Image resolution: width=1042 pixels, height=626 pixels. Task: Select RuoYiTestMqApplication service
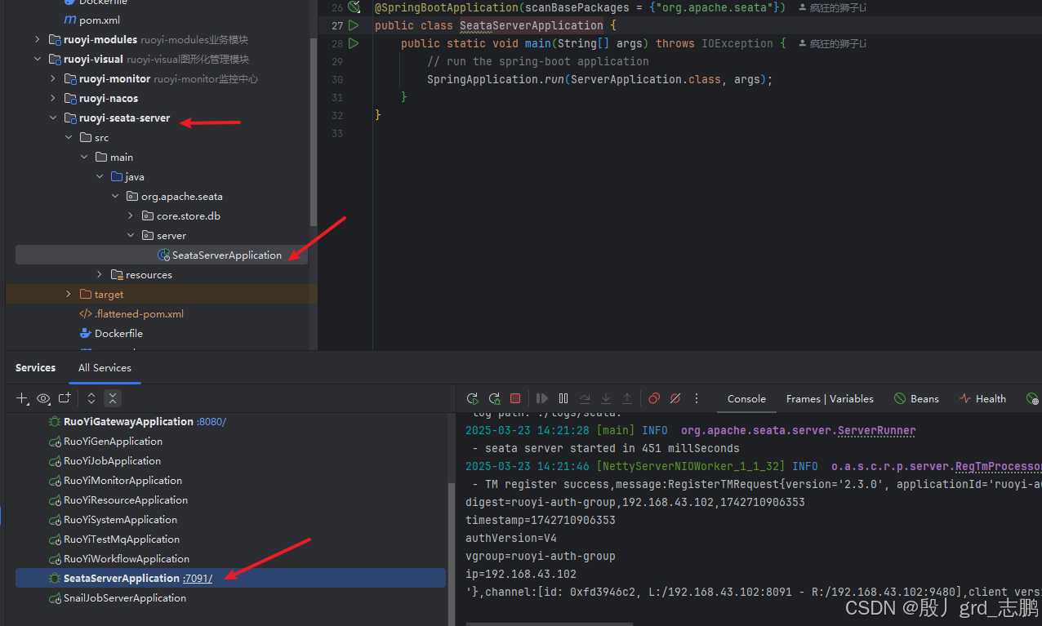click(122, 539)
